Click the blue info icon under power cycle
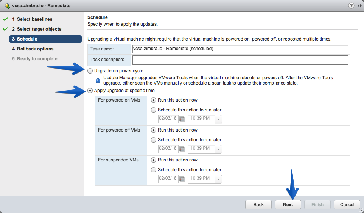 (x=98, y=81)
